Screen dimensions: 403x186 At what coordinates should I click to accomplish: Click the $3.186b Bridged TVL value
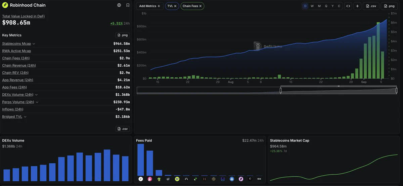pyautogui.click(x=123, y=117)
